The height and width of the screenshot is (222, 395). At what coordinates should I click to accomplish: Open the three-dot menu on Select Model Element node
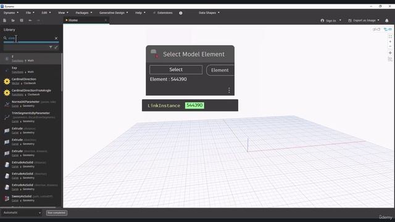(229, 90)
